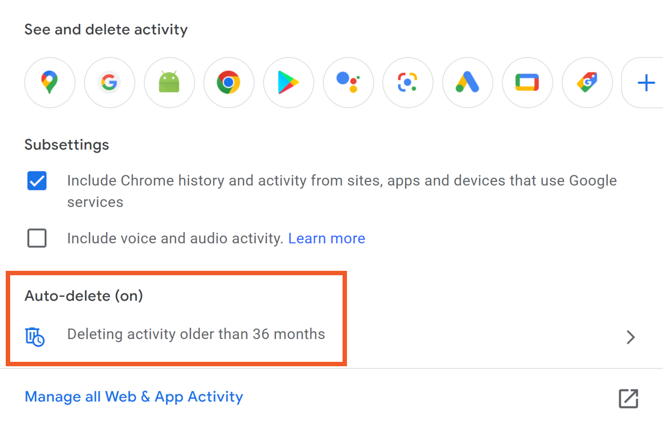The width and height of the screenshot is (663, 425).
Task: Click the Google Play activity icon
Action: pyautogui.click(x=288, y=83)
